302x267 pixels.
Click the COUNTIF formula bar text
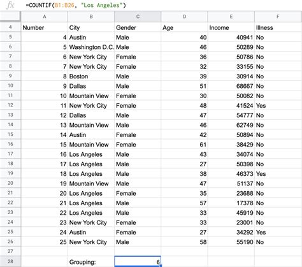(76, 5)
